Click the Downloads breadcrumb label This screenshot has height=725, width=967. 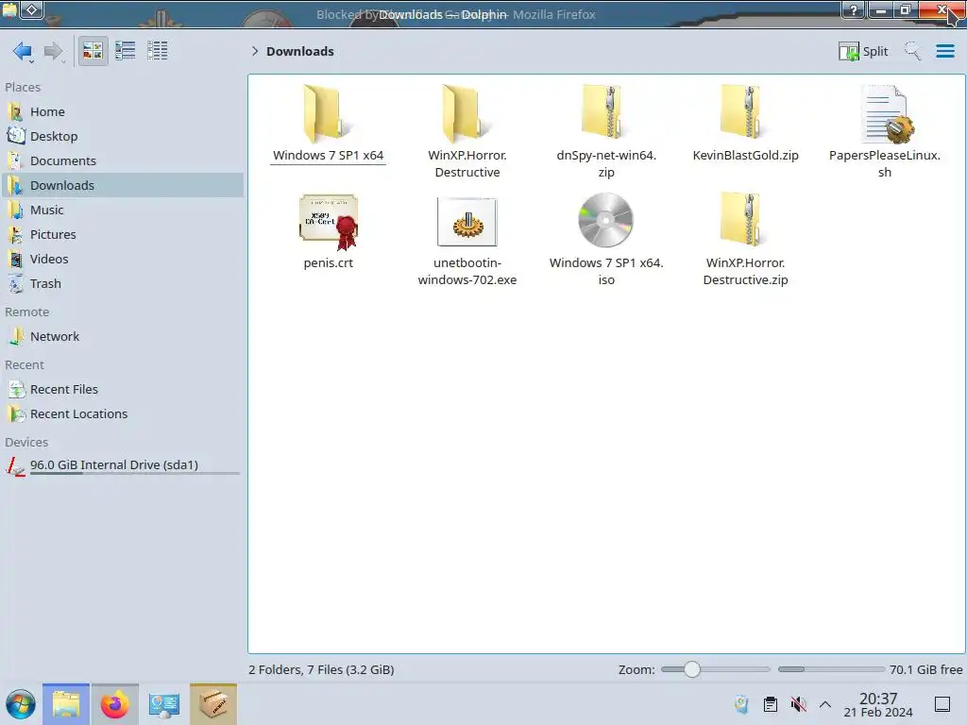pos(299,51)
